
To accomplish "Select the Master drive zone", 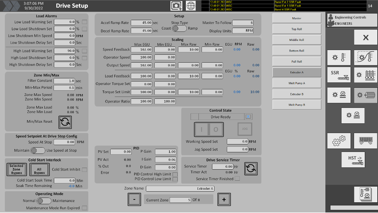I will point(297,18).
